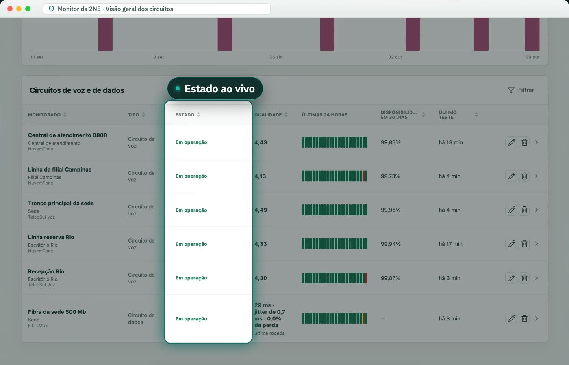
Task: Click quality value 4,49
Action: tap(261, 210)
